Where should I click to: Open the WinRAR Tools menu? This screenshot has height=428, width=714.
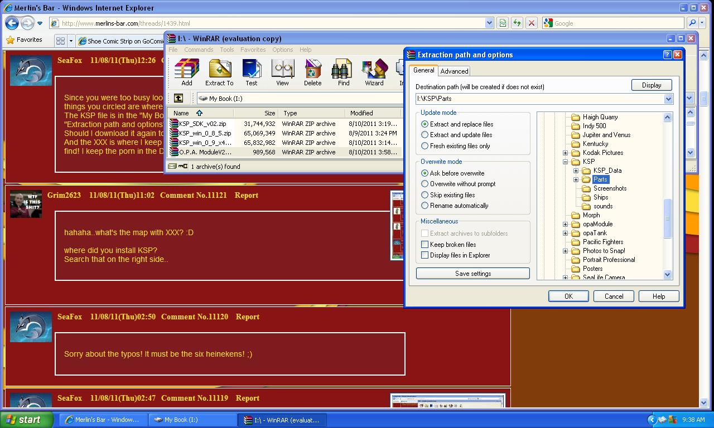point(227,50)
